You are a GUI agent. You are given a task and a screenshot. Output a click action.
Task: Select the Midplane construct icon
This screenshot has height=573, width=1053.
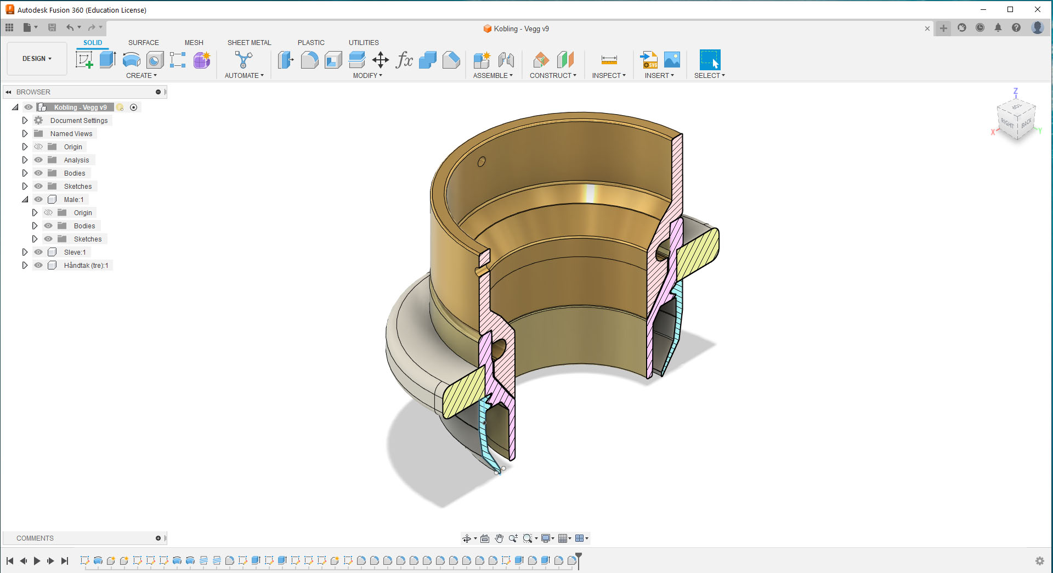(x=565, y=60)
